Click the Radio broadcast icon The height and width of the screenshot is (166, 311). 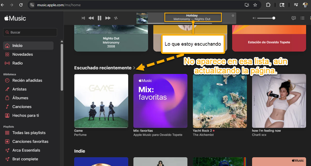pyautogui.click(x=7, y=63)
